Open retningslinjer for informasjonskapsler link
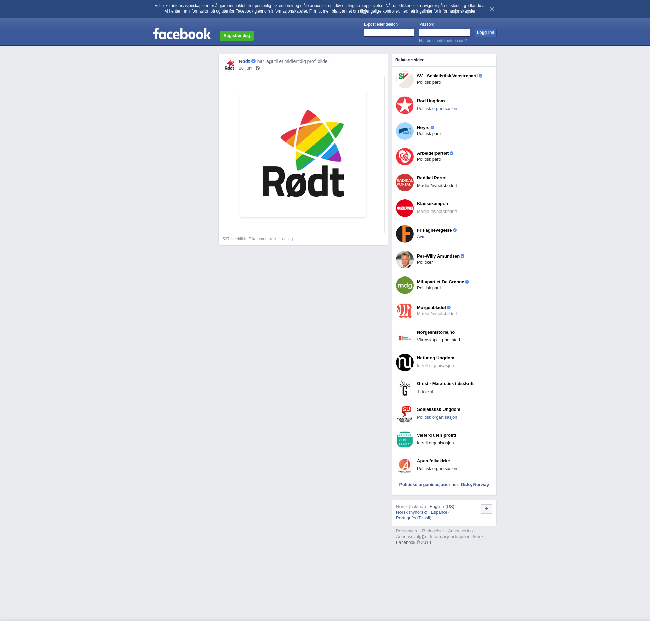Screen dimensions: 650x621 [442, 11]
